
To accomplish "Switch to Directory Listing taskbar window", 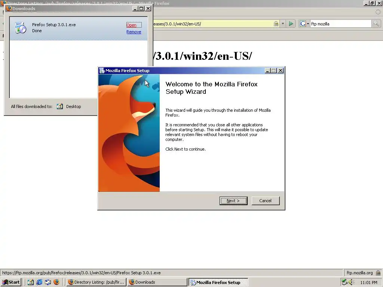I will (x=96, y=282).
